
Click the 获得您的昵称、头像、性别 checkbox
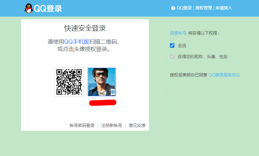[x=172, y=57]
